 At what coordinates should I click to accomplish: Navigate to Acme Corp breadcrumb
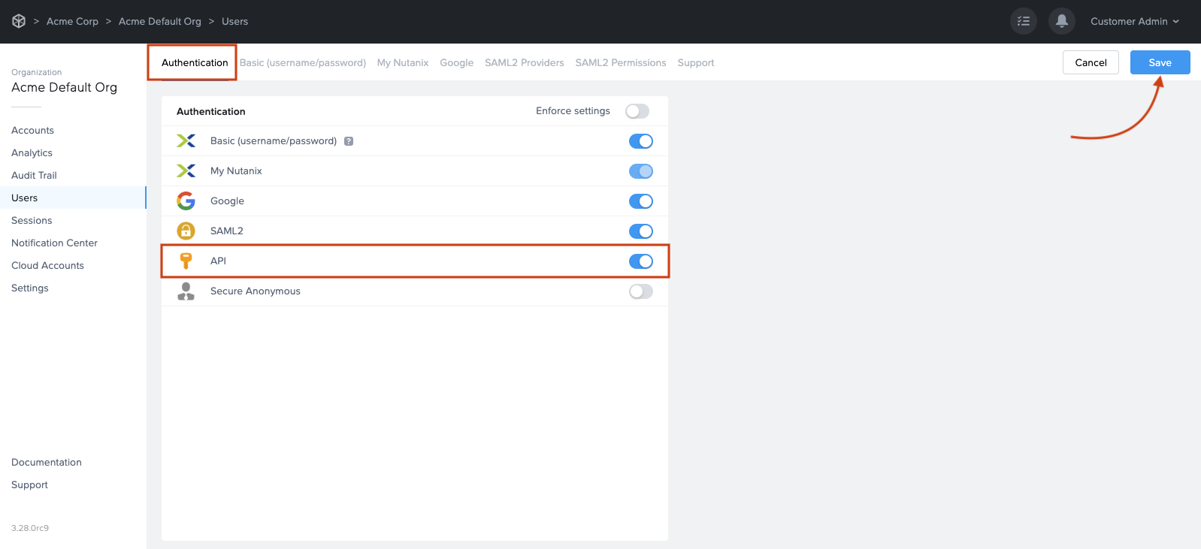(72, 21)
